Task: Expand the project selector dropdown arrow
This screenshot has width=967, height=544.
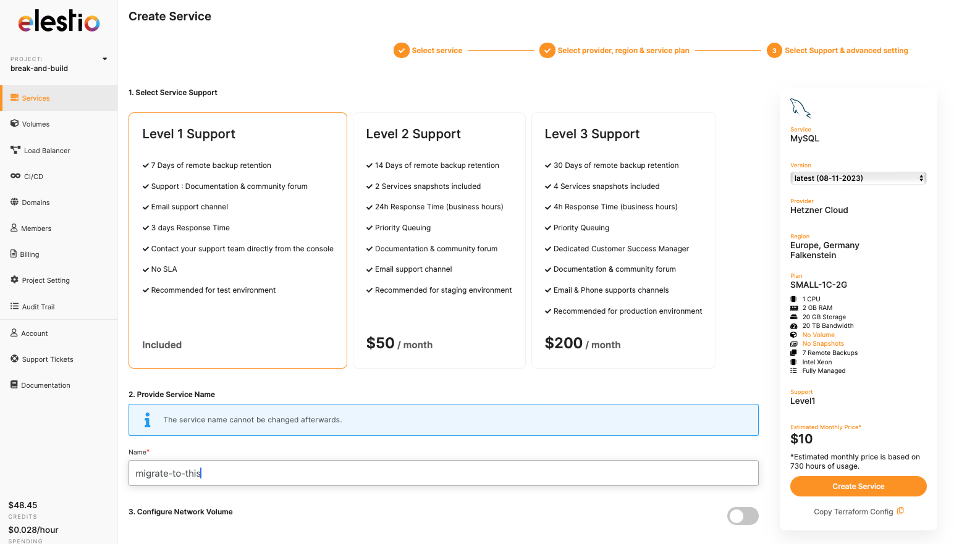Action: coord(105,59)
